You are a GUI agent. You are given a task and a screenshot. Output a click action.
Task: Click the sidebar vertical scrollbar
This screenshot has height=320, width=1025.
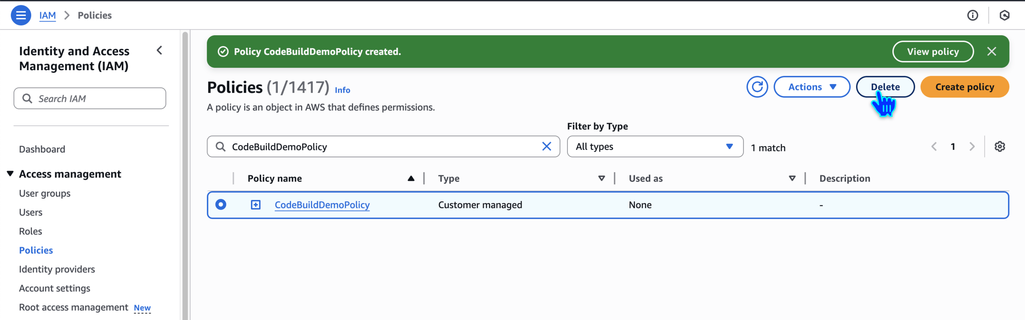[185, 175]
